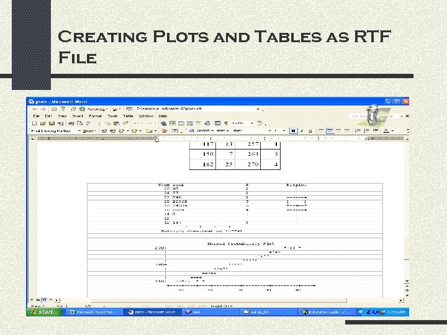Switch to SAS taskbar button

click(x=210, y=312)
